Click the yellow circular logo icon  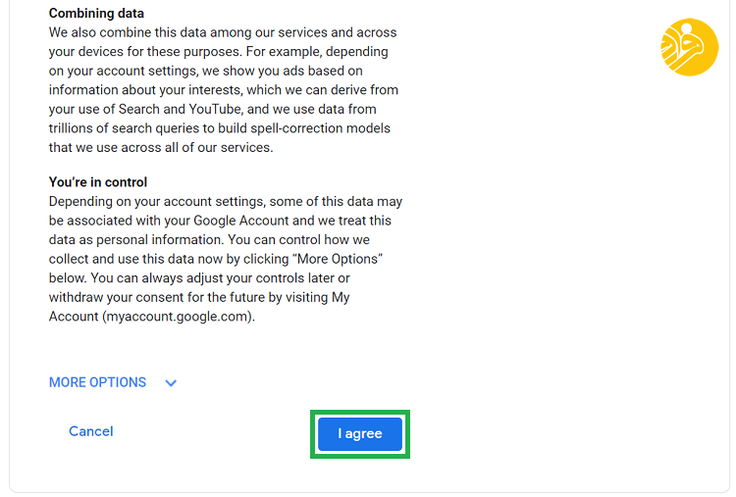point(690,47)
